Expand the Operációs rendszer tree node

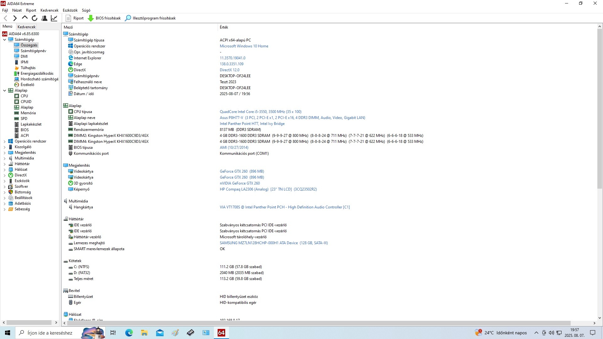(4, 142)
